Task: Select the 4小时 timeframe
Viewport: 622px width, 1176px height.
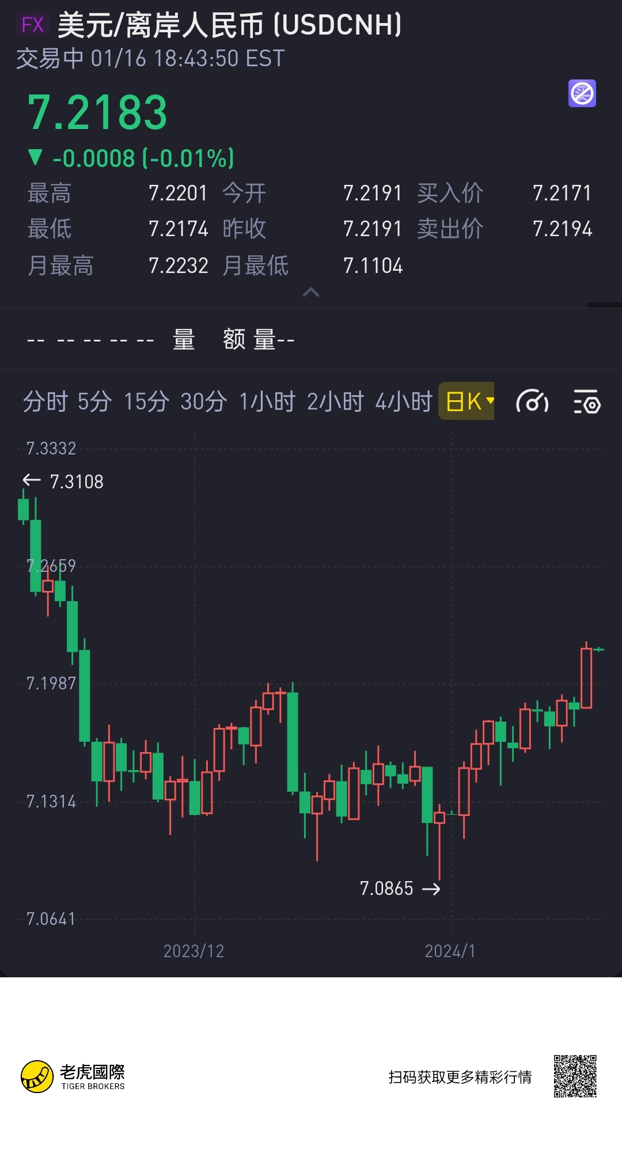Action: 404,401
